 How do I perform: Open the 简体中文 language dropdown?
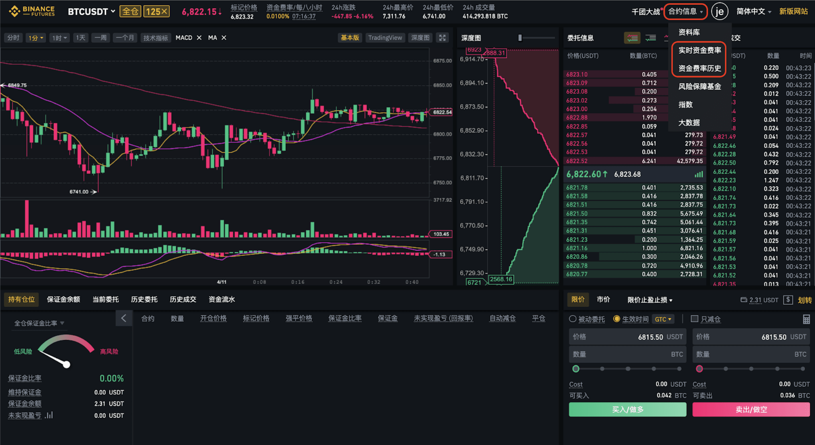753,12
